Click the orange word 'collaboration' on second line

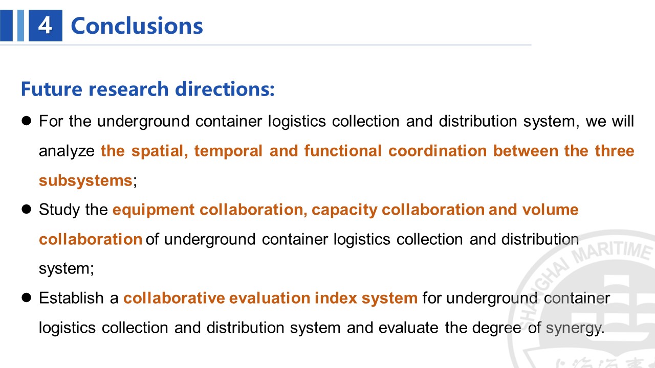91,239
